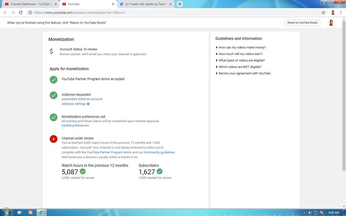The width and height of the screenshot is (346, 216).
Task: Open Community guidelines link
Action: [x=159, y=152]
